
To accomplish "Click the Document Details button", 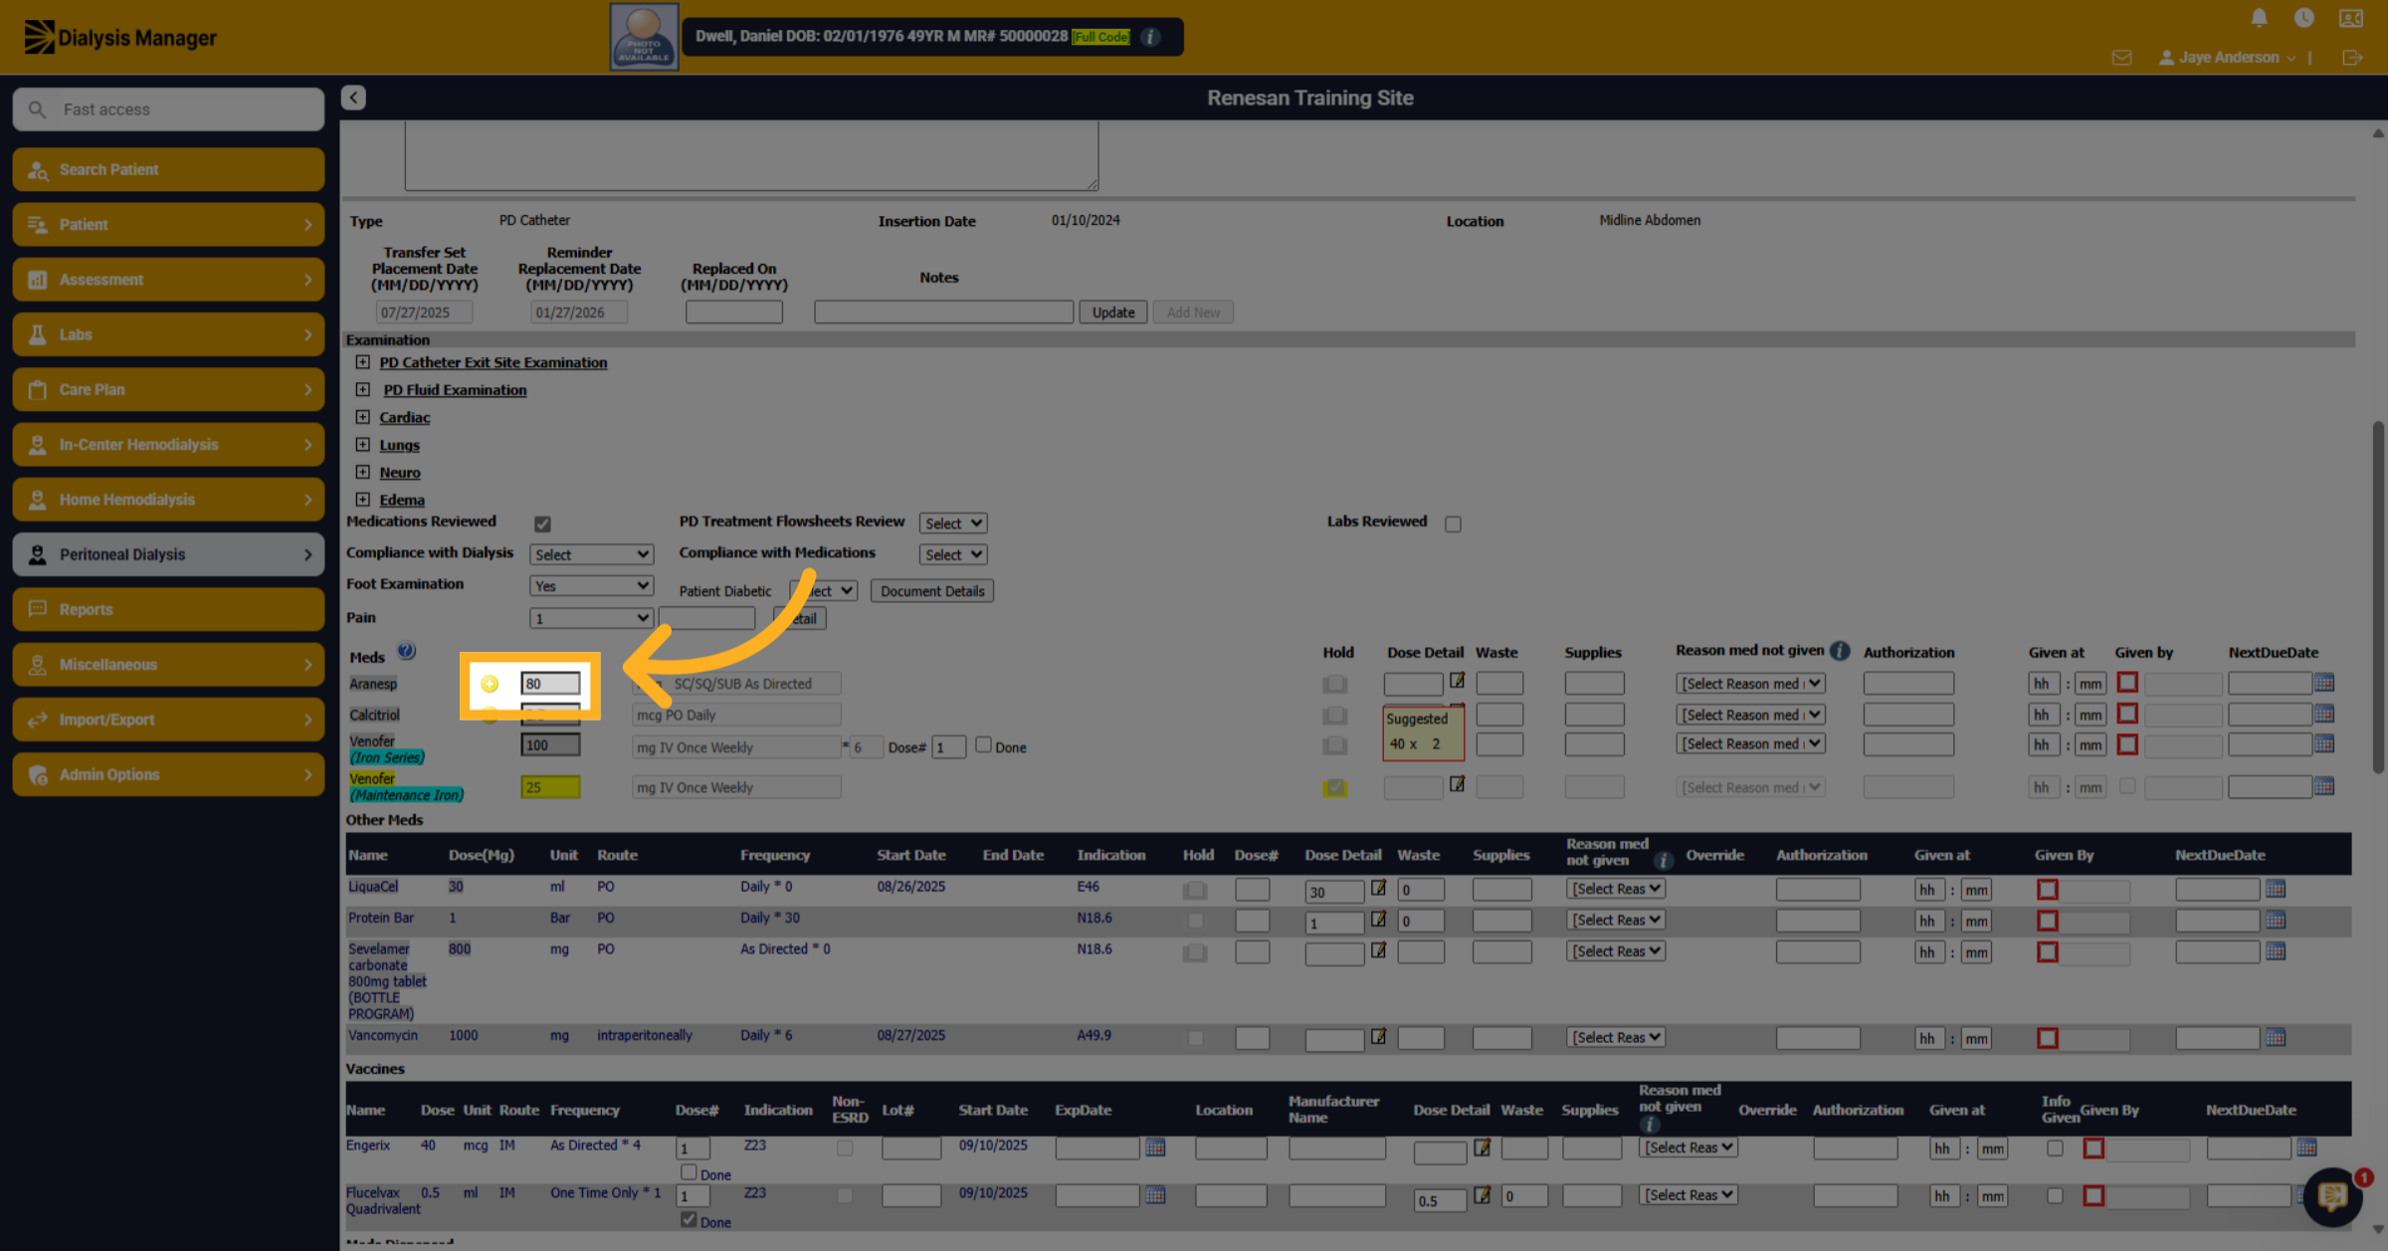I will pyautogui.click(x=932, y=591).
